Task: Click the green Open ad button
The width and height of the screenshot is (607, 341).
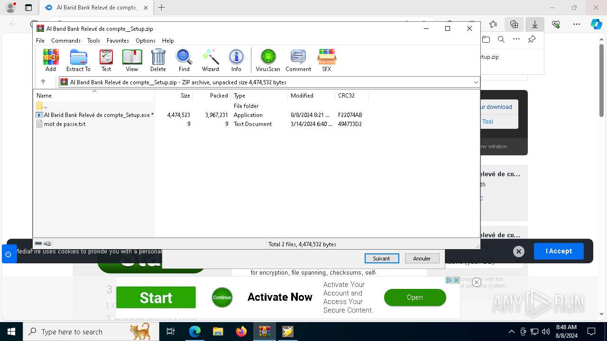Action: tap(415, 297)
